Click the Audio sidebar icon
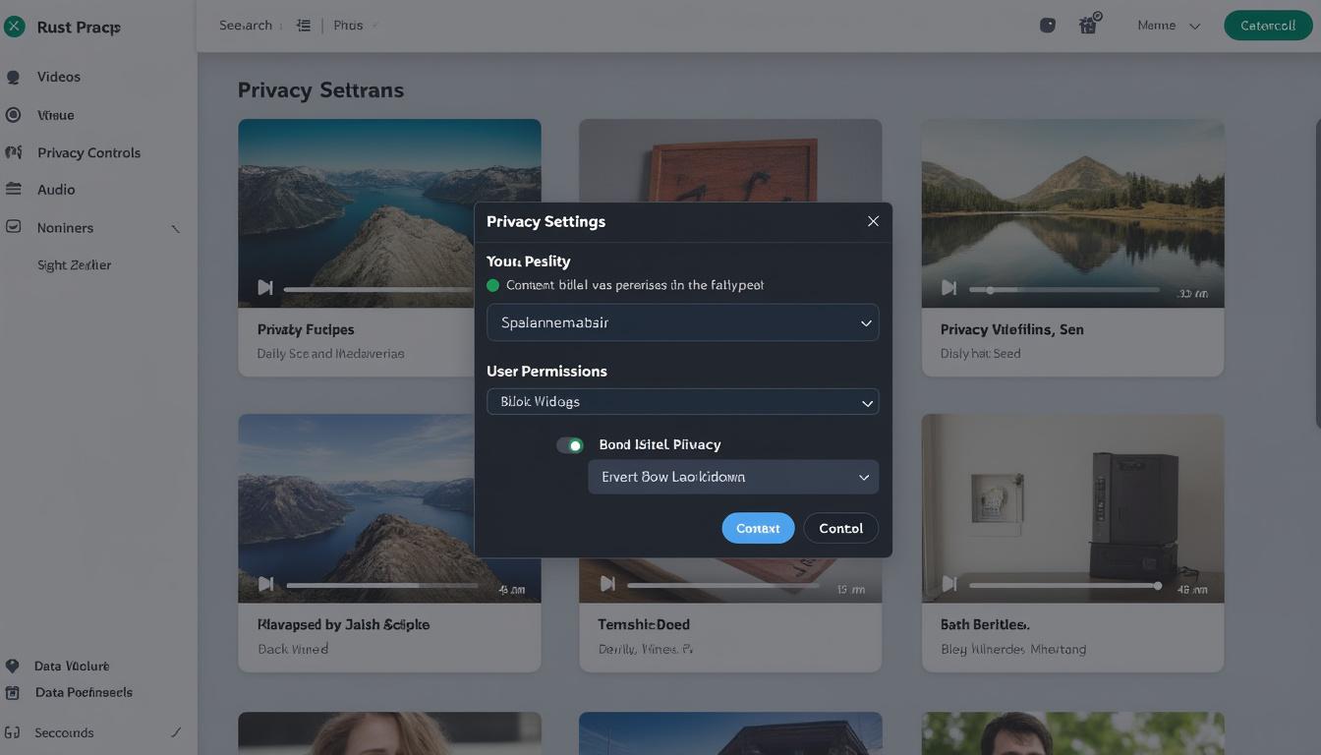The width and height of the screenshot is (1321, 755). (14, 189)
